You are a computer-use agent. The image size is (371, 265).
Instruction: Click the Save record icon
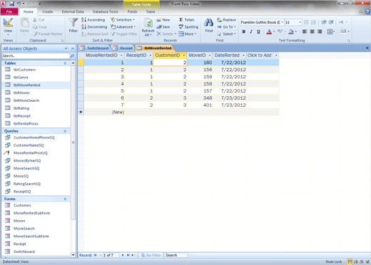[159, 27]
